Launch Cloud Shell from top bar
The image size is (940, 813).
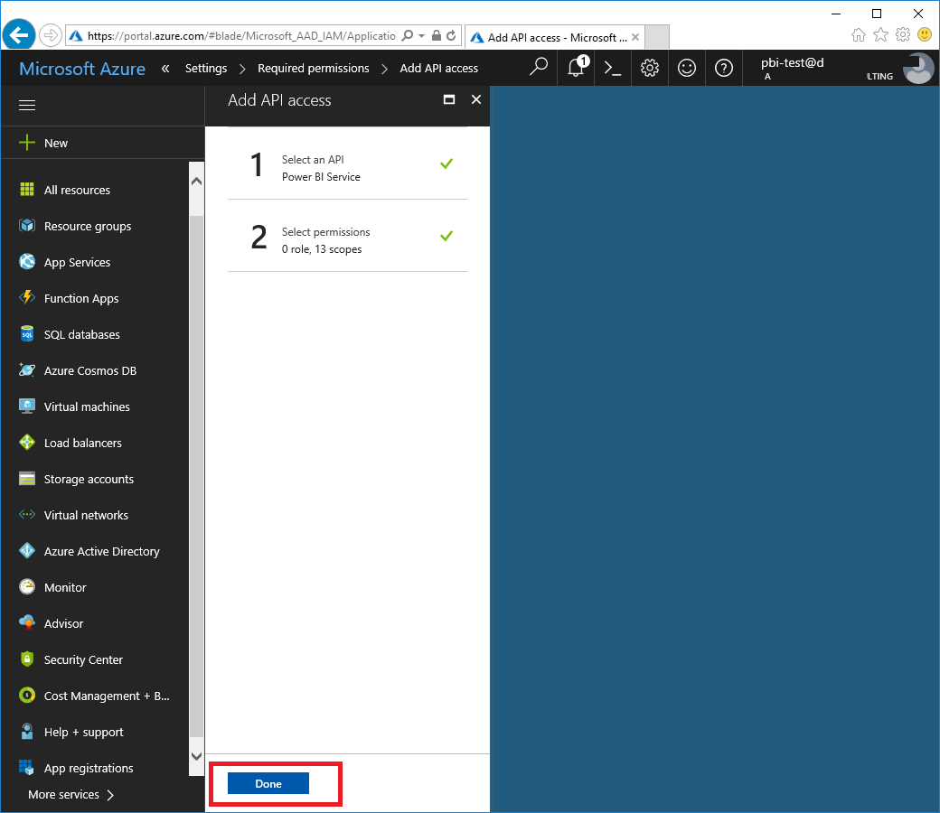pyautogui.click(x=612, y=68)
